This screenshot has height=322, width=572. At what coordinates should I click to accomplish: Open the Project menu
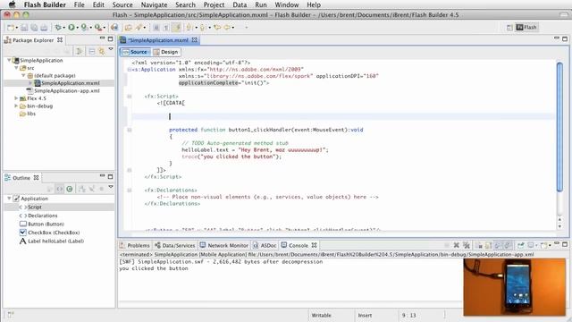coord(214,4)
